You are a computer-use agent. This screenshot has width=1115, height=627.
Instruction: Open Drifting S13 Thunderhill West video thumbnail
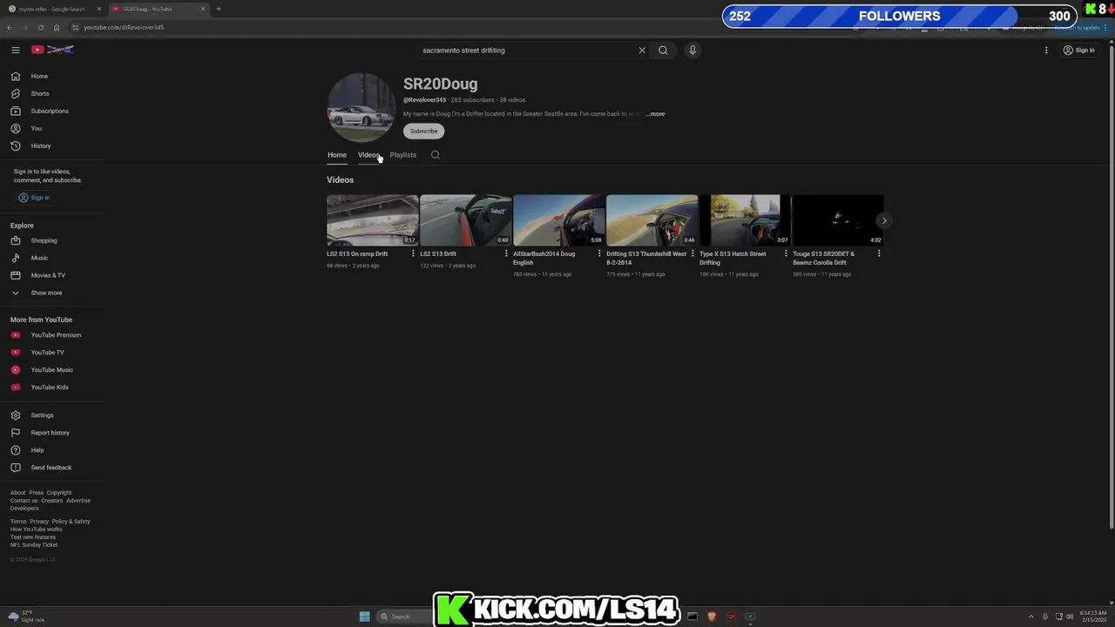[x=652, y=220]
